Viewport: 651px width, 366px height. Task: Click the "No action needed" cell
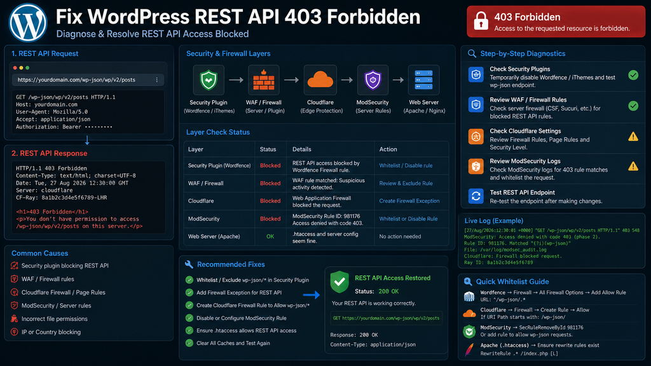click(x=400, y=236)
